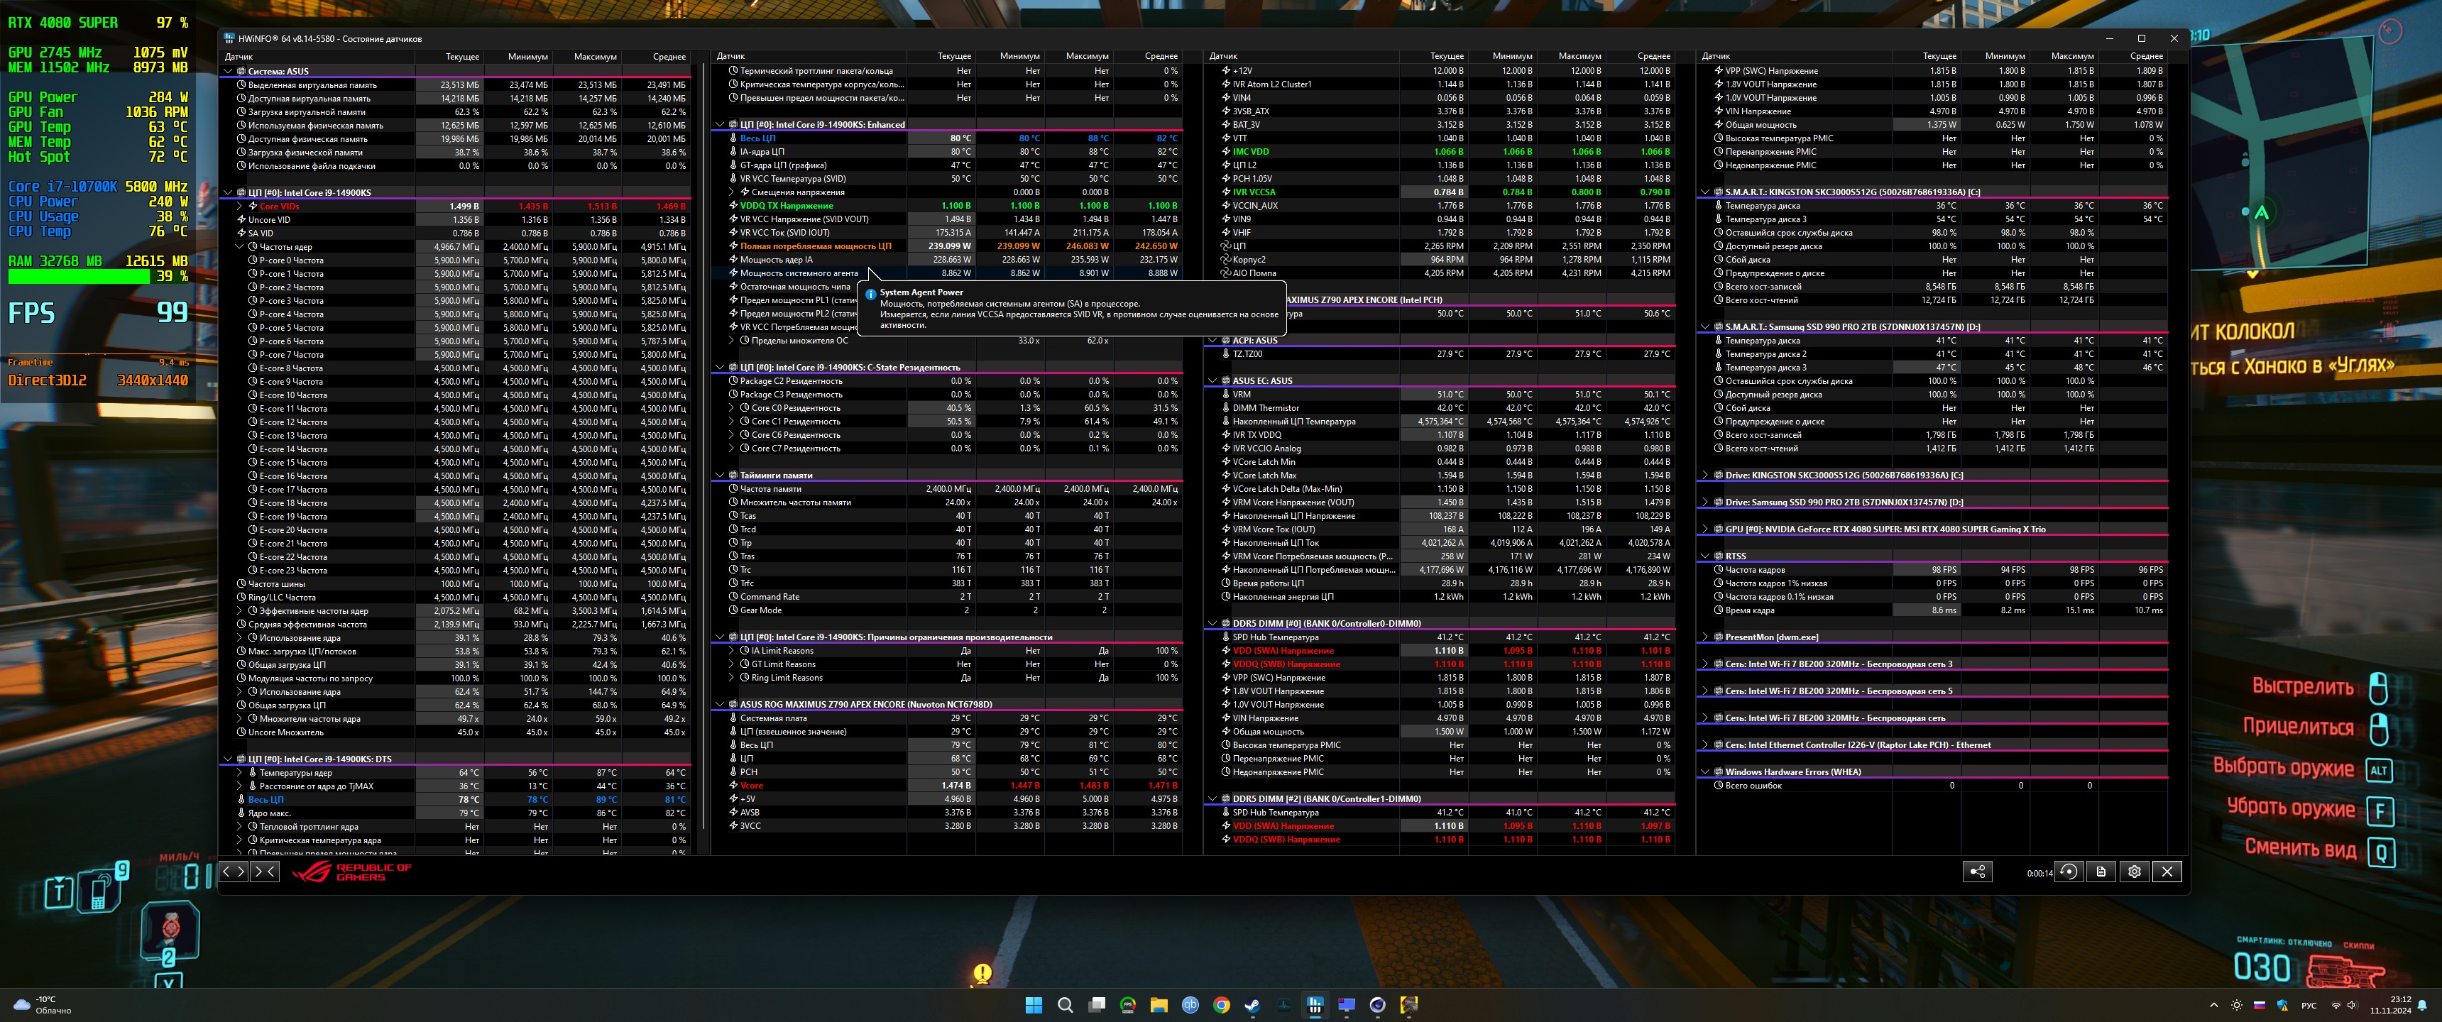The width and height of the screenshot is (2442, 1022).
Task: Open Steam from the taskbar
Action: pyautogui.click(x=1252, y=1005)
